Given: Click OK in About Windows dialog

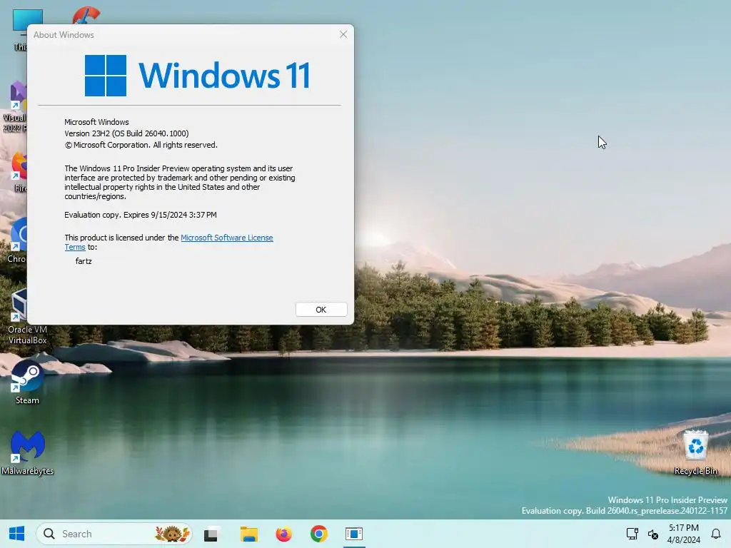Looking at the screenshot, I should (321, 310).
